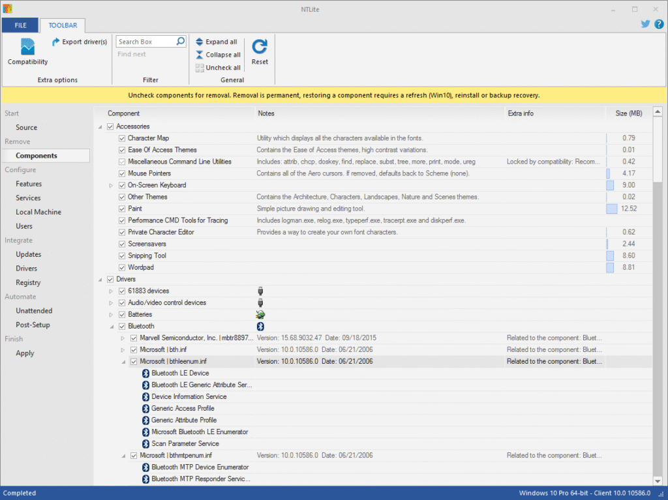Uncheck the Snipping Tool component
The height and width of the screenshot is (500, 668).
click(121, 256)
